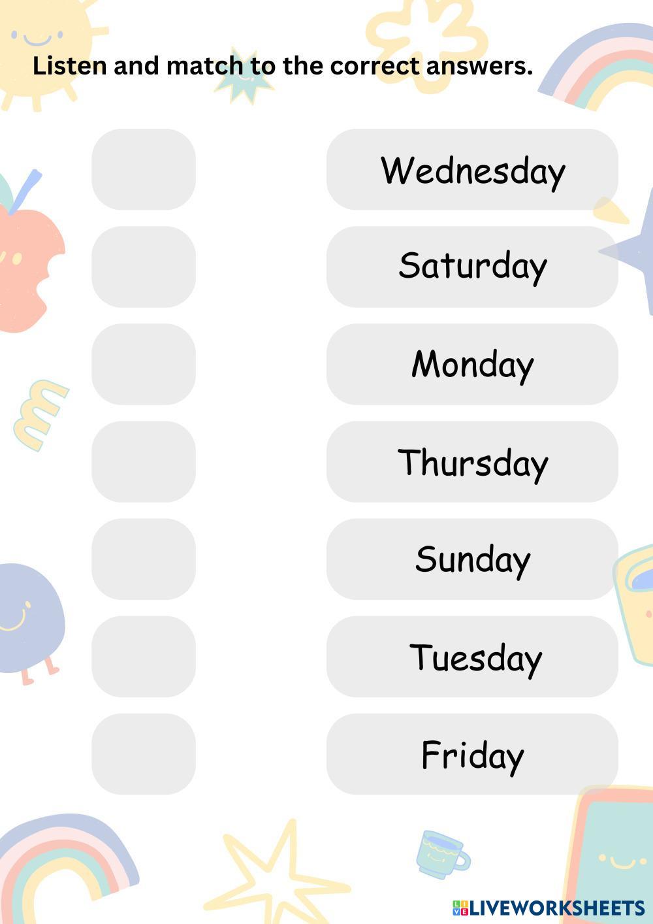The height and width of the screenshot is (924, 653).
Task: Select the blank box beside Thursday
Action: point(144,461)
